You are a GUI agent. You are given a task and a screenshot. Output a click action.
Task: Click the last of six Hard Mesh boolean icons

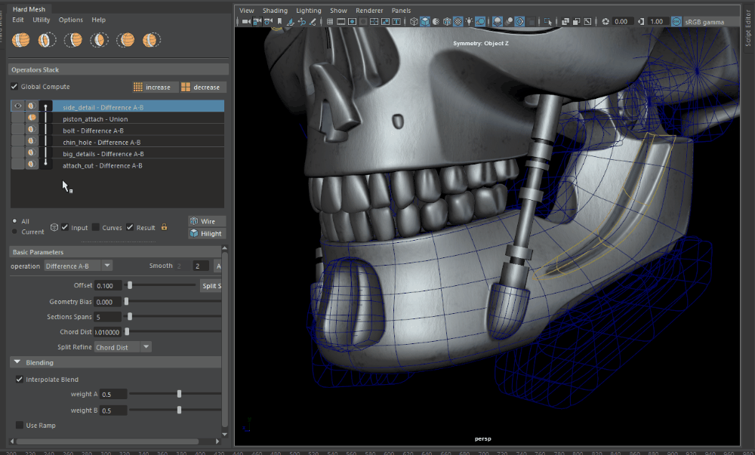(151, 40)
